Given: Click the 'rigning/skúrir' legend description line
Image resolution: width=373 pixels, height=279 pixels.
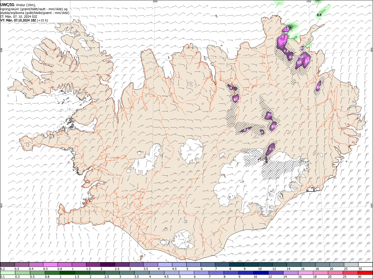Looking at the screenshot, I should [34, 9].
